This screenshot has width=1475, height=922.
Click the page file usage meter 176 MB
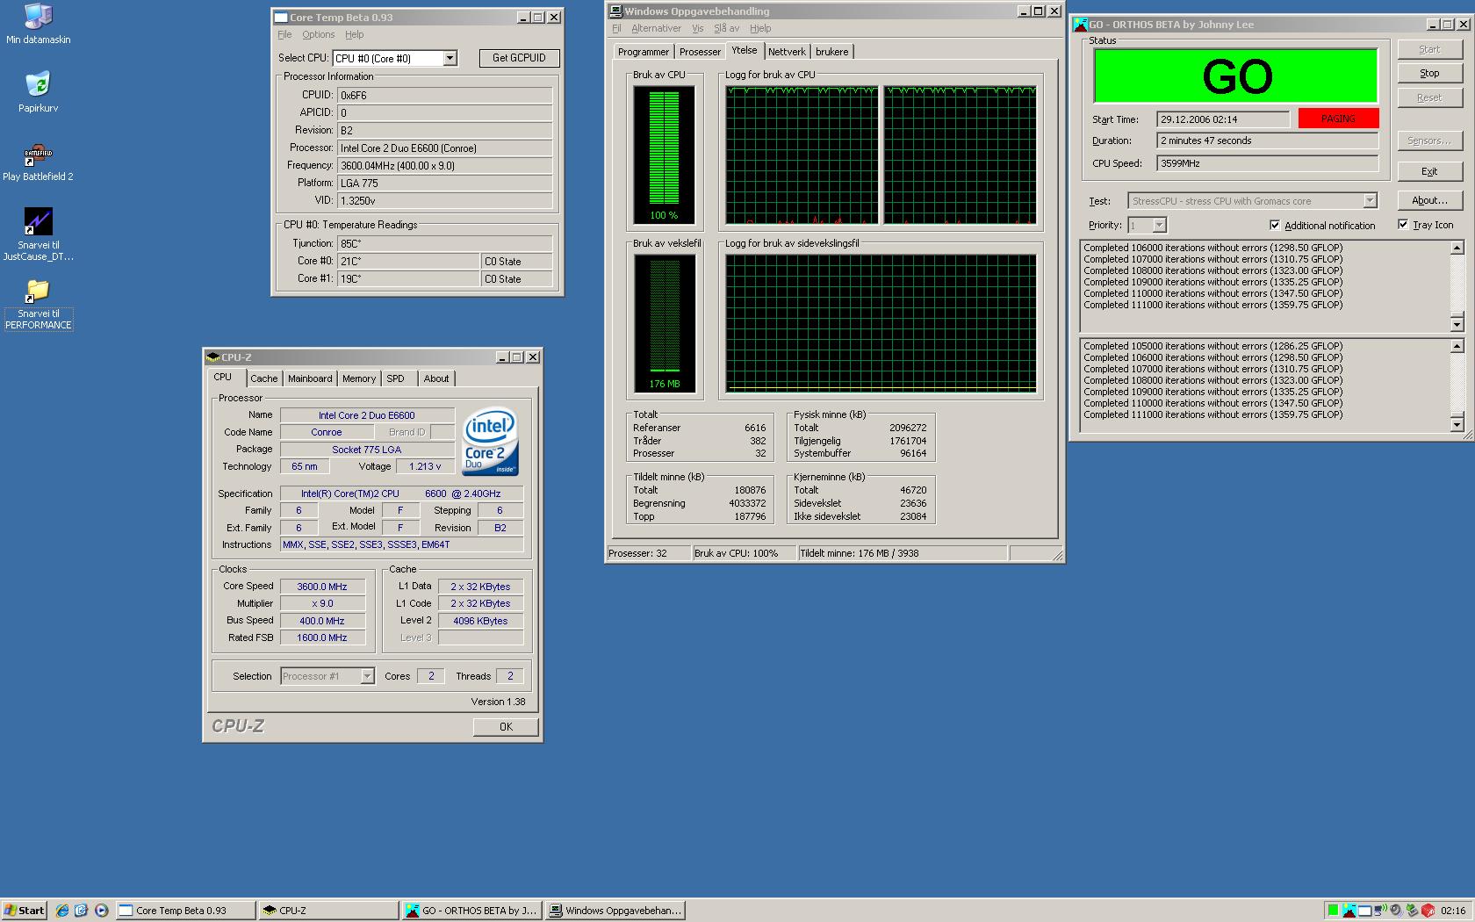664,323
